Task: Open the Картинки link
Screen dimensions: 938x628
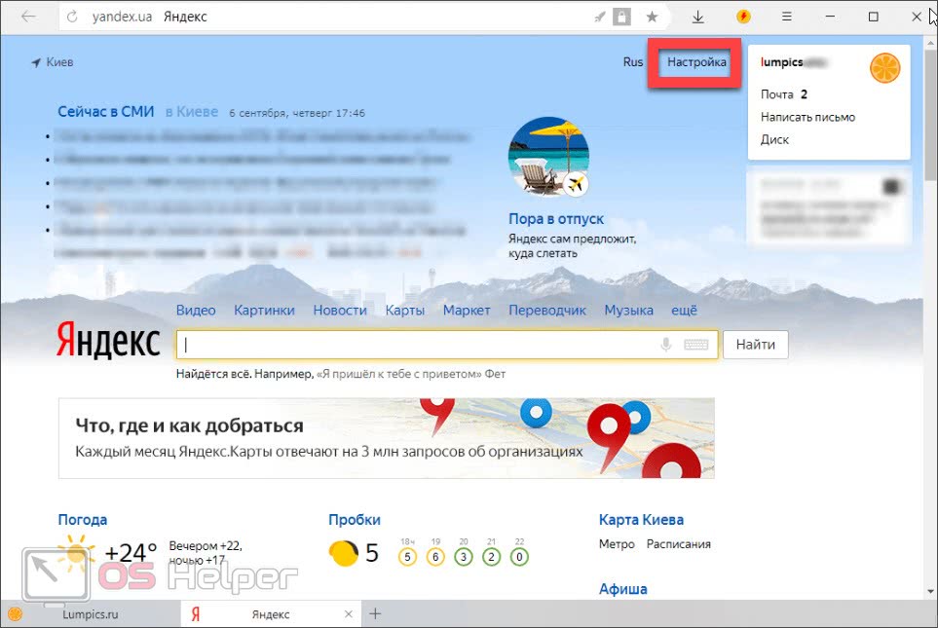Action: (x=264, y=311)
